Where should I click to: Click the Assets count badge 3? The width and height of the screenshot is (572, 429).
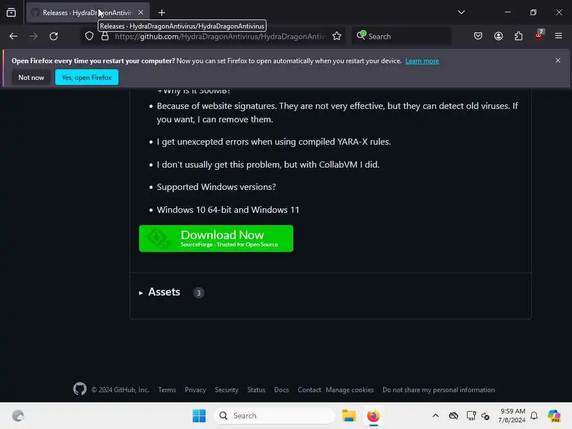tap(198, 293)
